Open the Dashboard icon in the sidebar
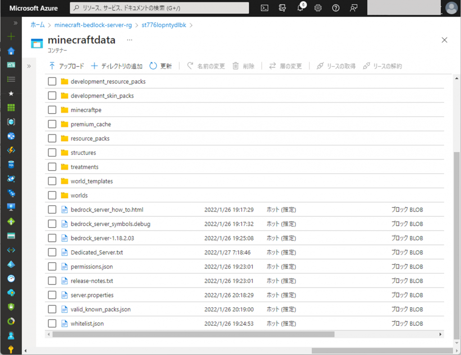461x355 pixels. click(11, 65)
